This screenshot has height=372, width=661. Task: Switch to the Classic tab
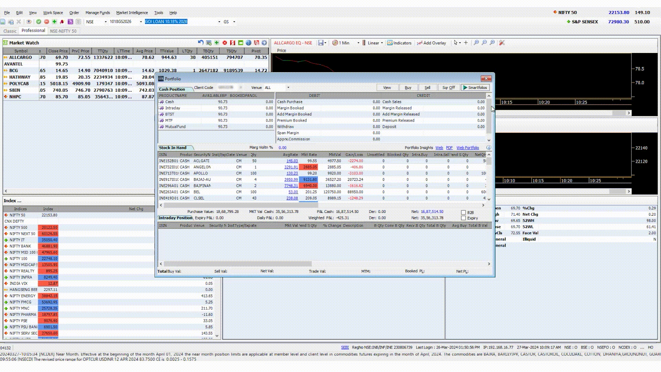10,31
